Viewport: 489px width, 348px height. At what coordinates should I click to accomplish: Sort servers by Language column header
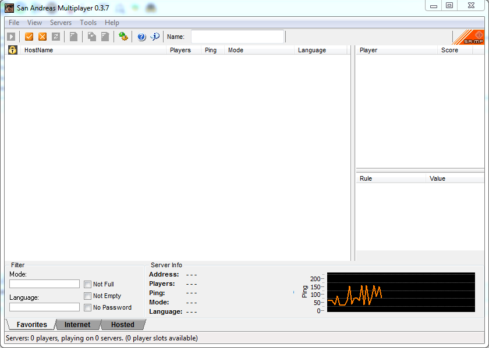point(321,50)
